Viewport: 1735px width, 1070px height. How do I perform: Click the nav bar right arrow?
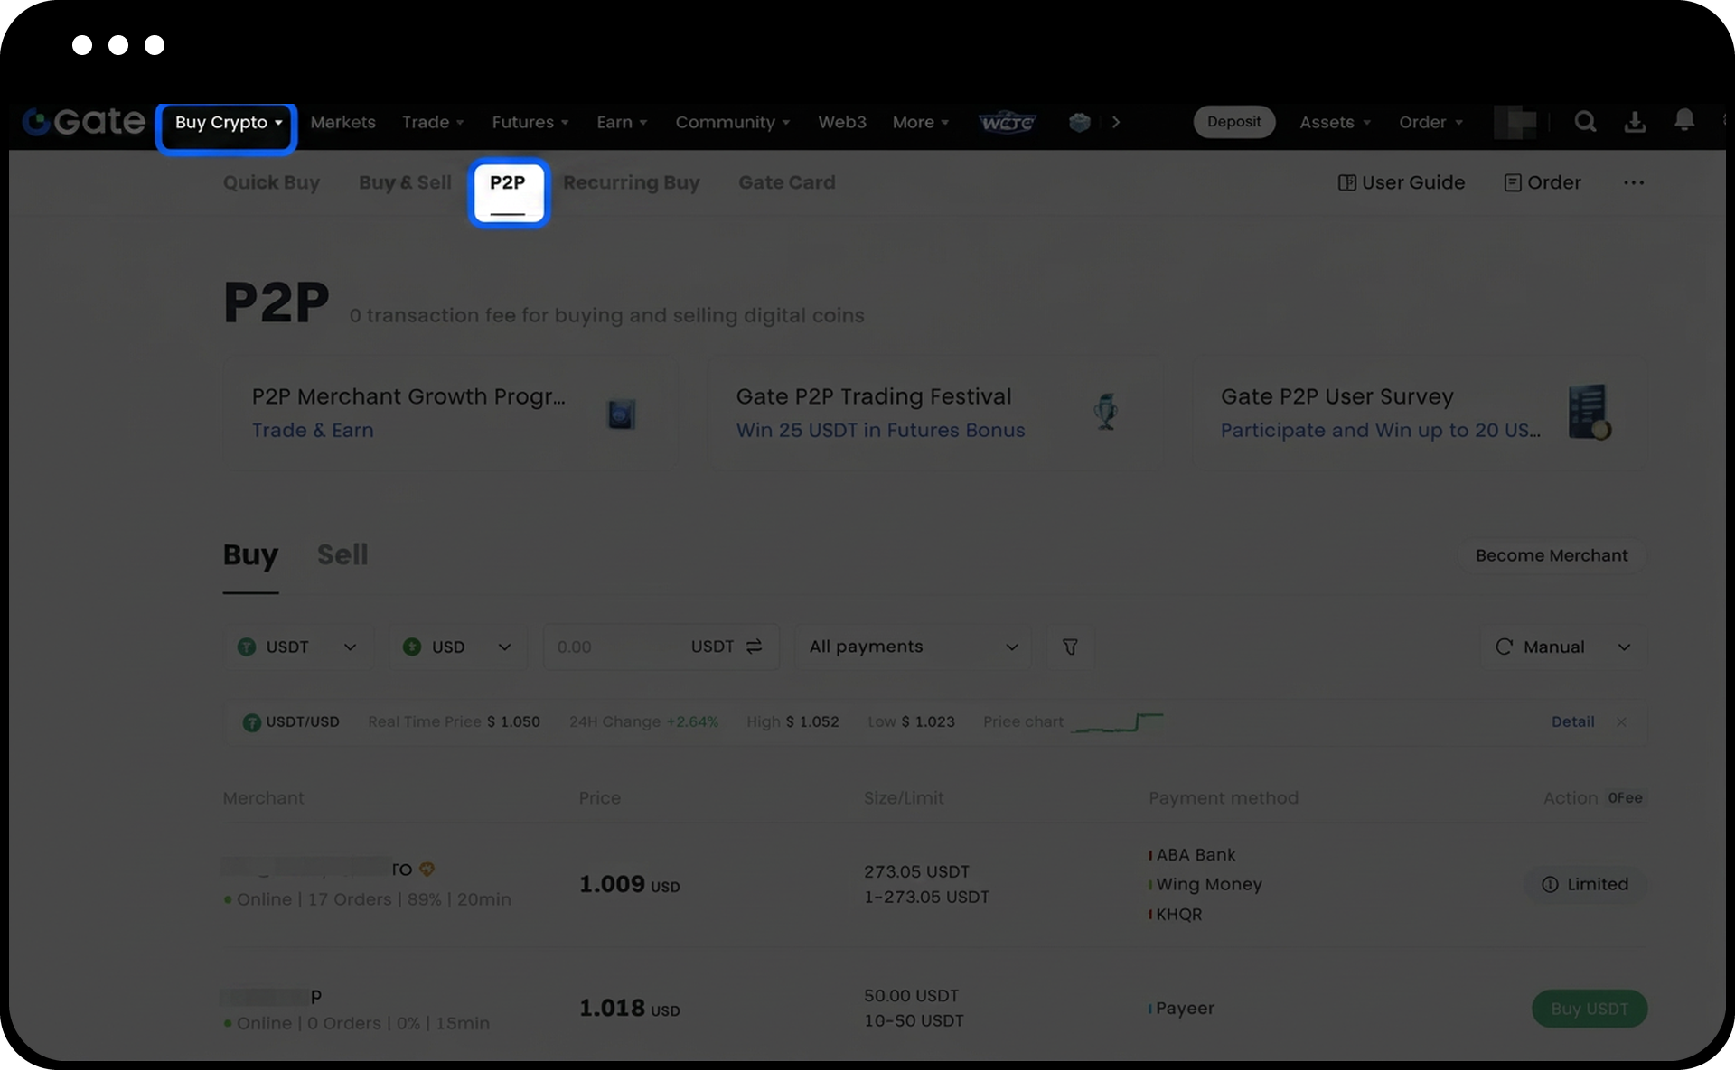tap(1116, 123)
